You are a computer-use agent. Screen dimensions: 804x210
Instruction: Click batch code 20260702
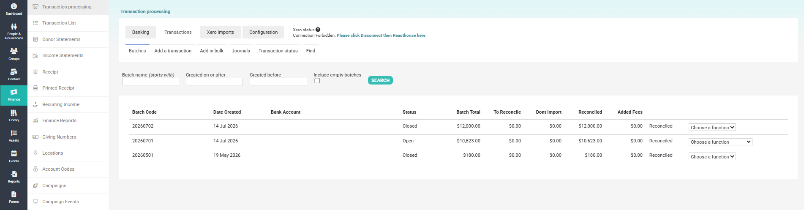(143, 126)
